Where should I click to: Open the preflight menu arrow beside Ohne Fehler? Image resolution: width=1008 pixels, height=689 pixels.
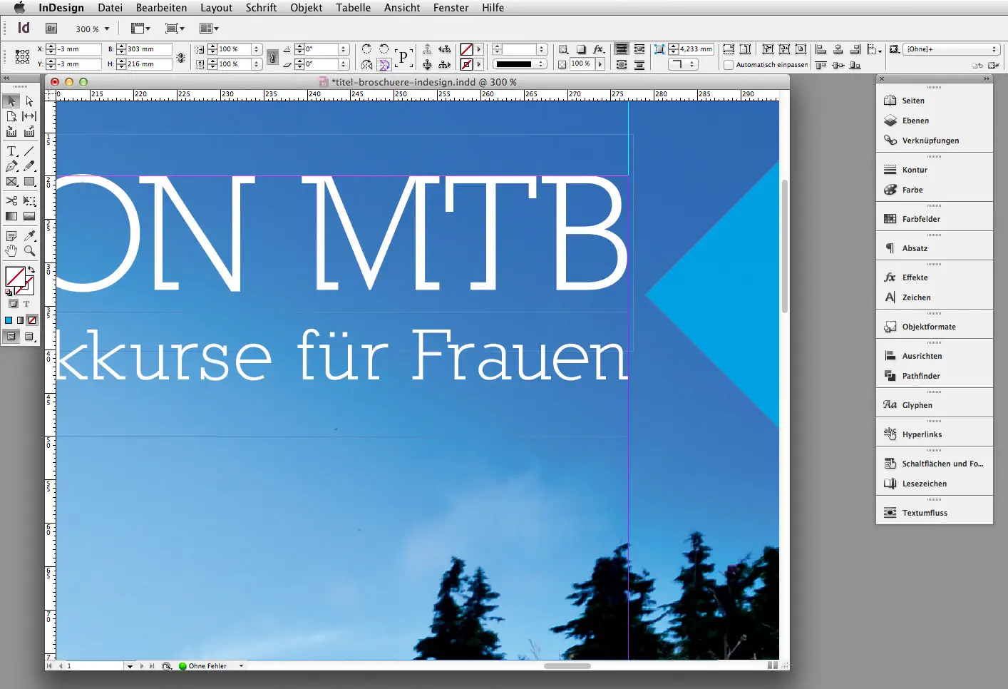point(241,665)
